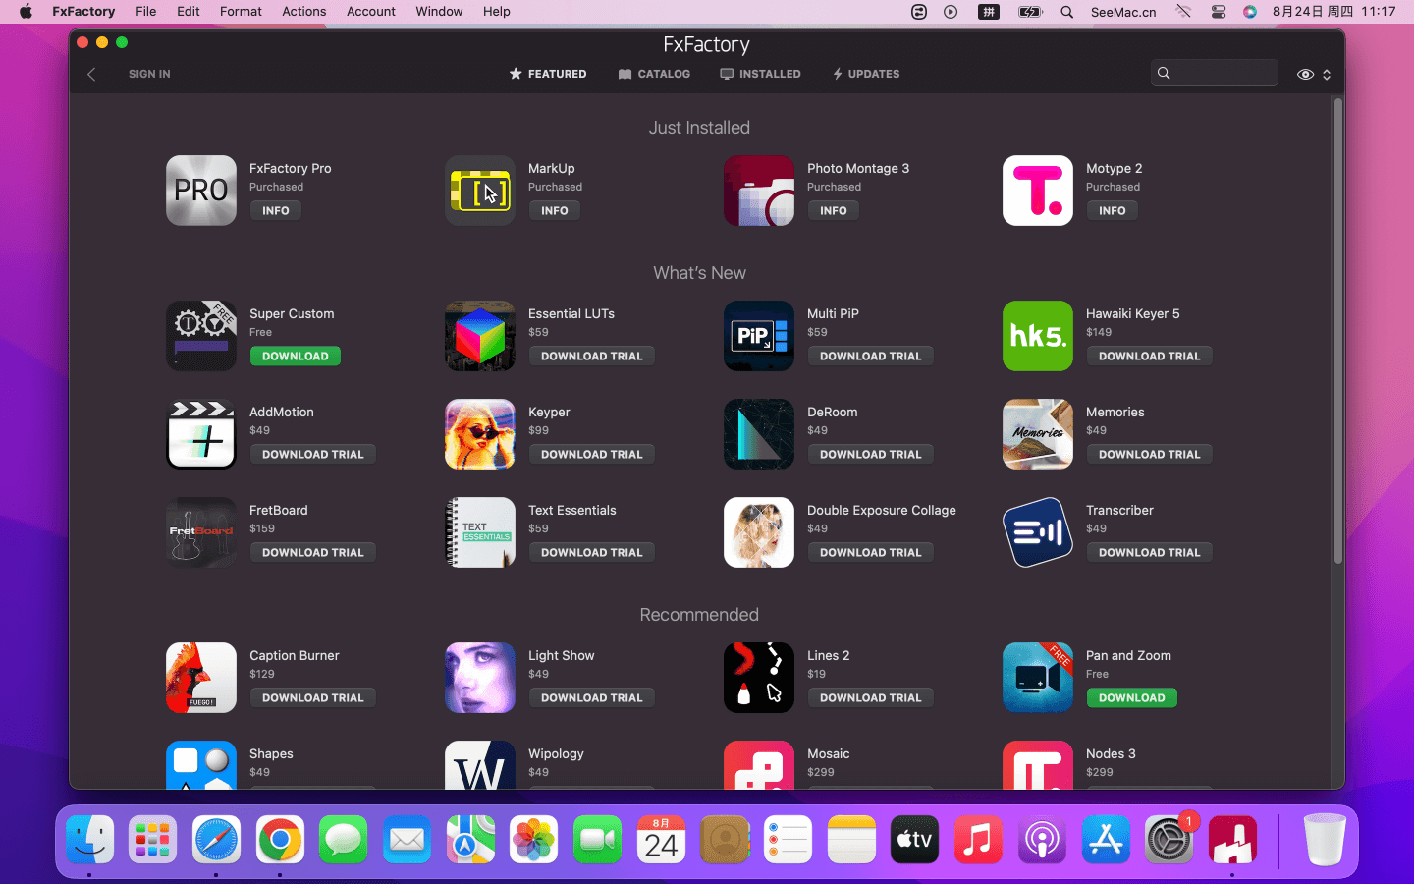The width and height of the screenshot is (1414, 884).
Task: Download trial of Lines 2
Action: point(871,697)
